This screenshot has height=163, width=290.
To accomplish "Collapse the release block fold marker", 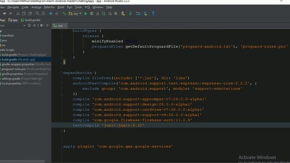I will coord(62,36).
